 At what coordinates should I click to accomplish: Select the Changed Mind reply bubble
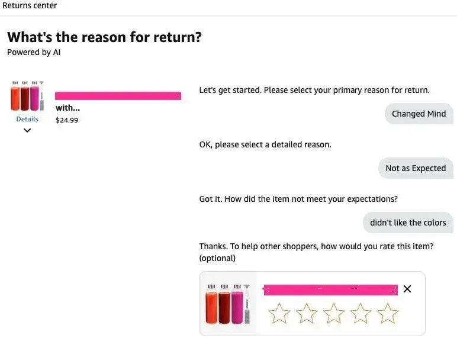419,114
